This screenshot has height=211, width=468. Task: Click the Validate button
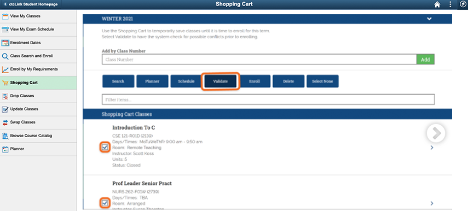(x=221, y=81)
